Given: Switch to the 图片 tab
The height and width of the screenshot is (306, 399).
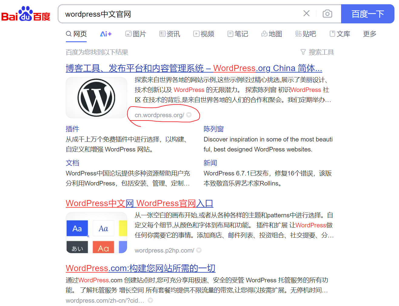Looking at the screenshot, I should pyautogui.click(x=136, y=34).
